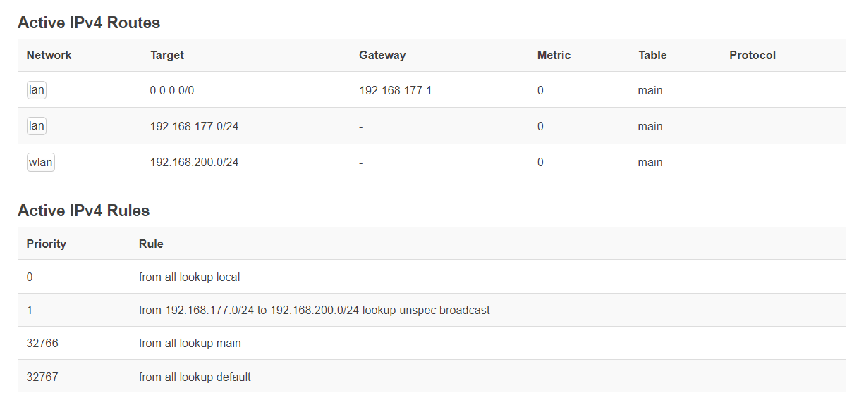Click the "from all lookup default" rule
Image resolution: width=859 pixels, height=395 pixels.
pos(195,377)
